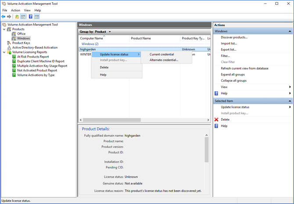
Task: Open the Action menu
Action: tap(15, 11)
